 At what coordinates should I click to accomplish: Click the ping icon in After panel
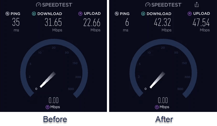[x=117, y=14]
